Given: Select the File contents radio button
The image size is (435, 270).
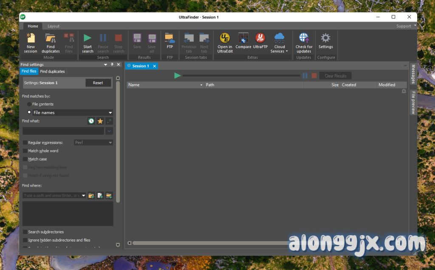Looking at the screenshot, I should (29, 104).
